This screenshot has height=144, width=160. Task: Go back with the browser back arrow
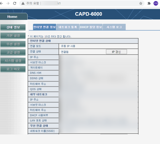tap(1, 3)
